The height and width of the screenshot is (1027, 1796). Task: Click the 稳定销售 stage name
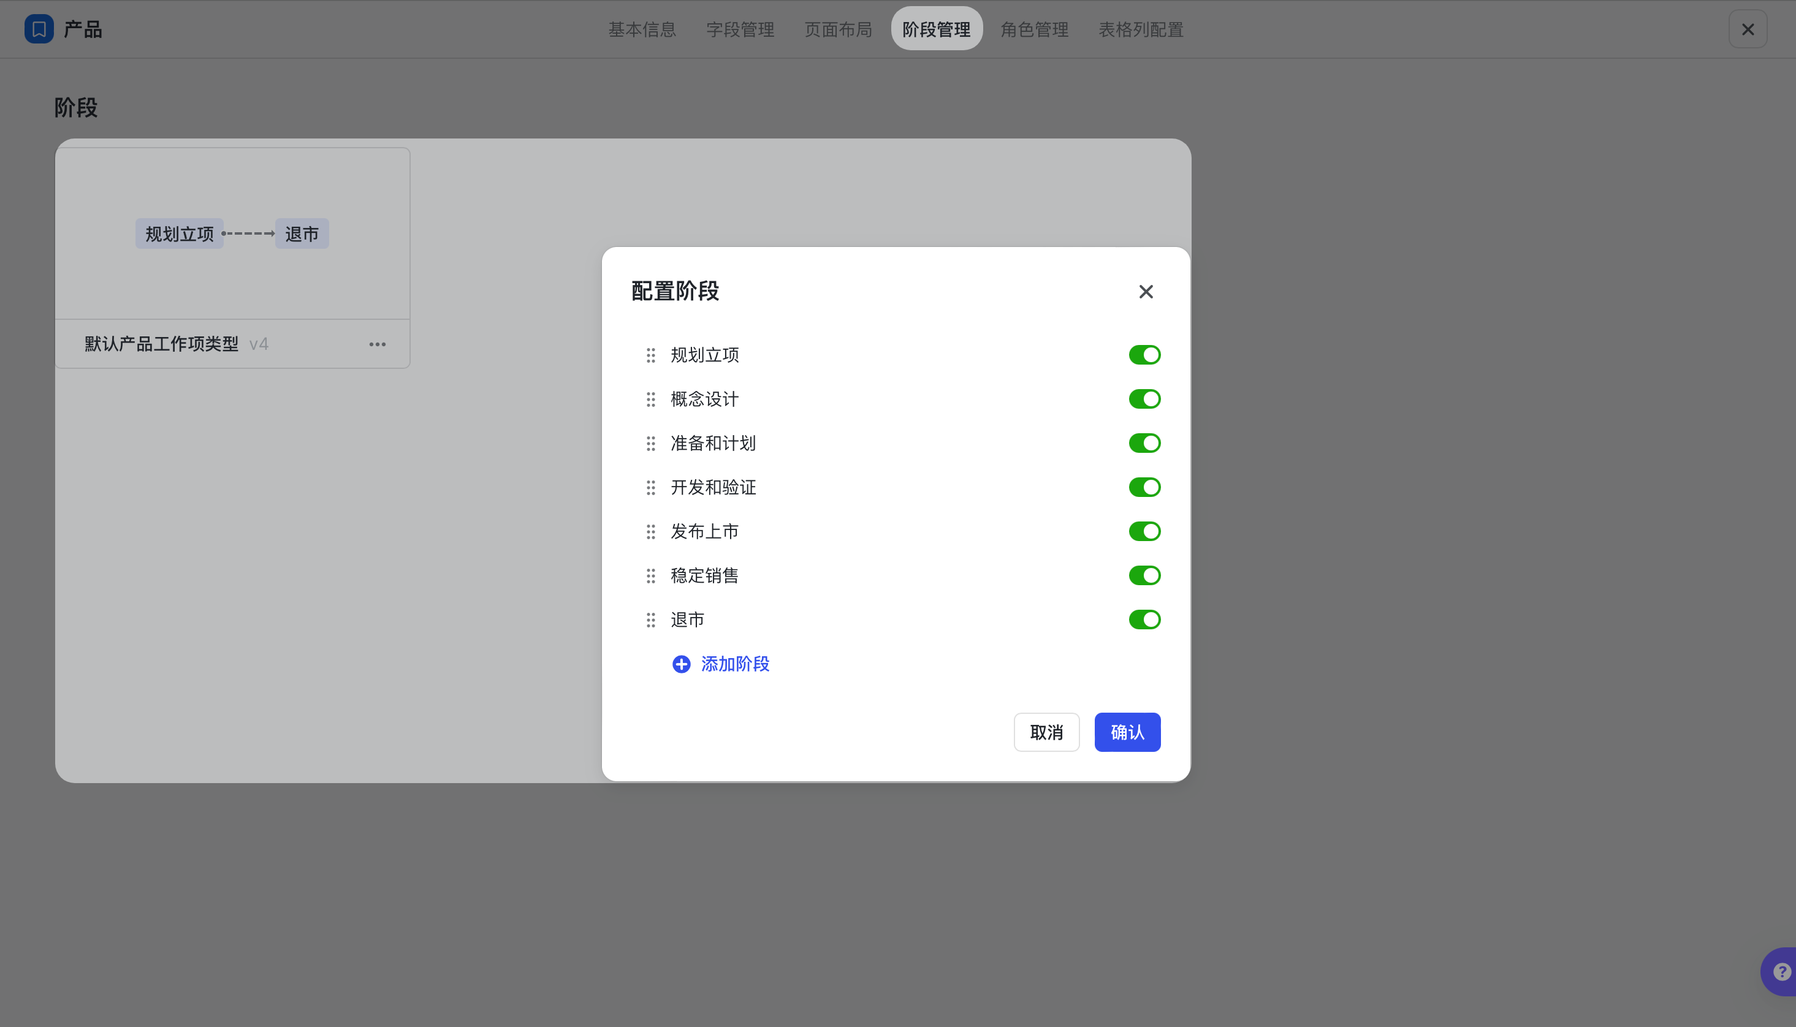pyautogui.click(x=705, y=575)
